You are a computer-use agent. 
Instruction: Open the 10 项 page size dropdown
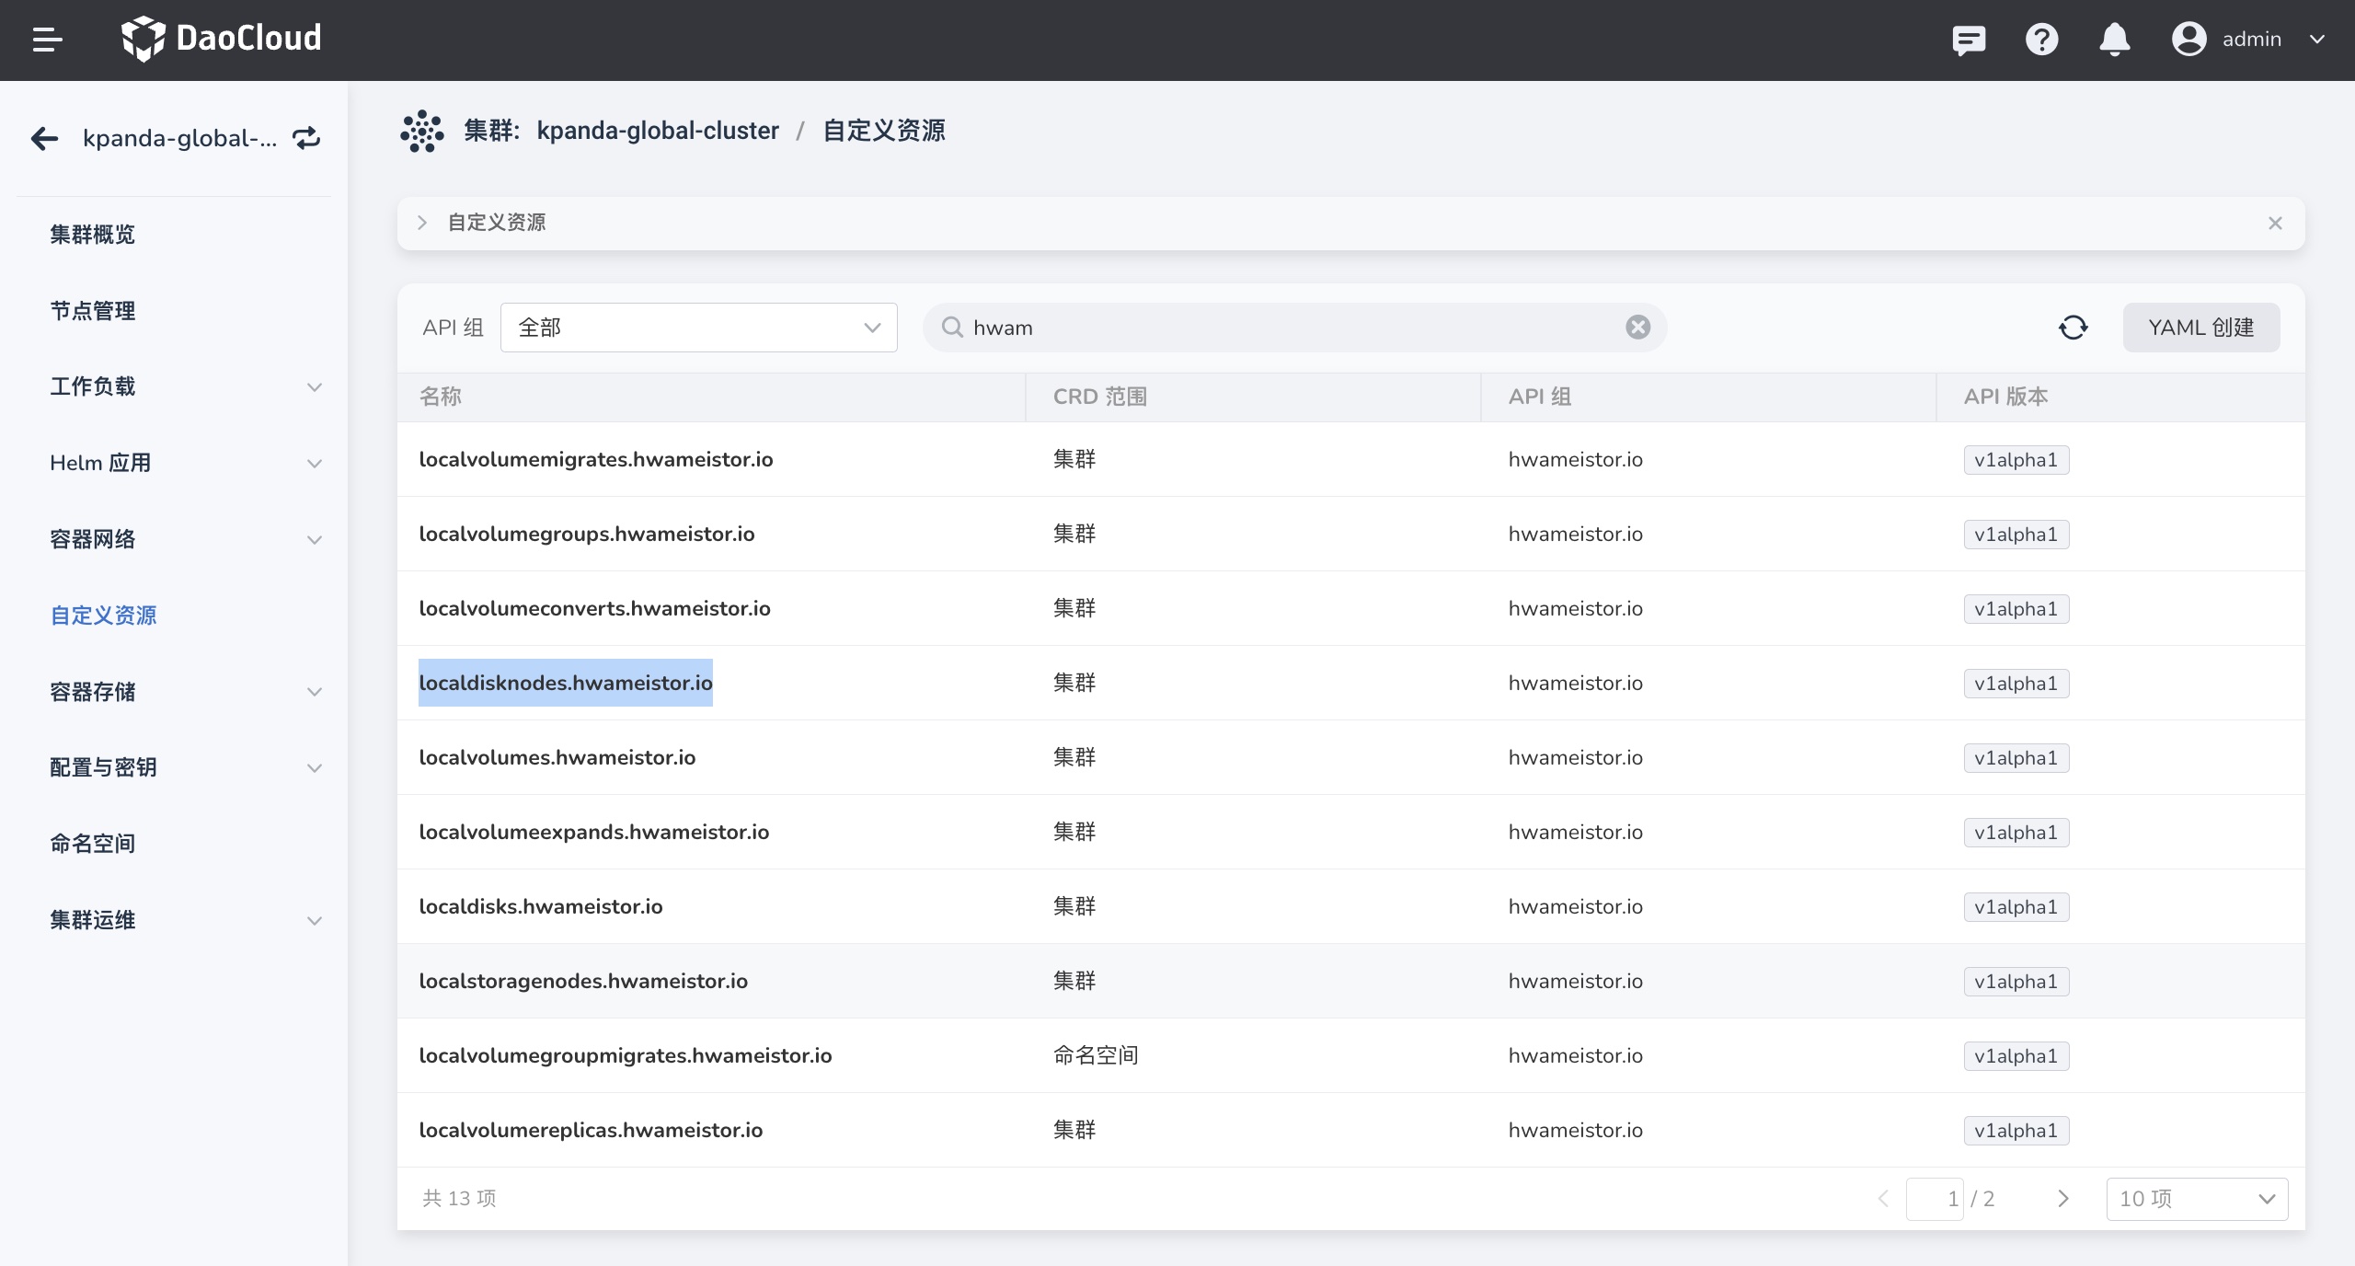(x=2197, y=1199)
